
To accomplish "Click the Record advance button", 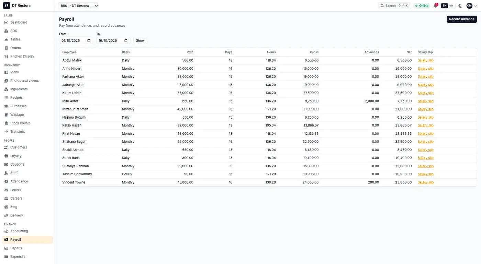I will point(462,19).
